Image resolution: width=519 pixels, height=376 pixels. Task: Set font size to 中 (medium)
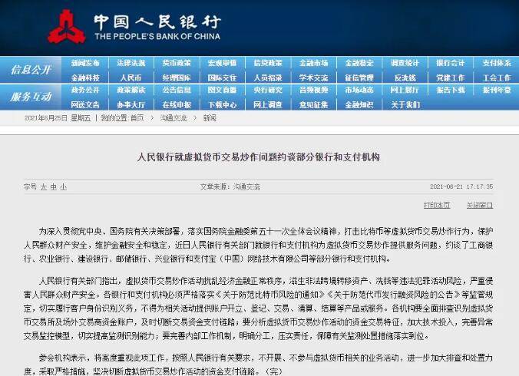click(x=54, y=186)
